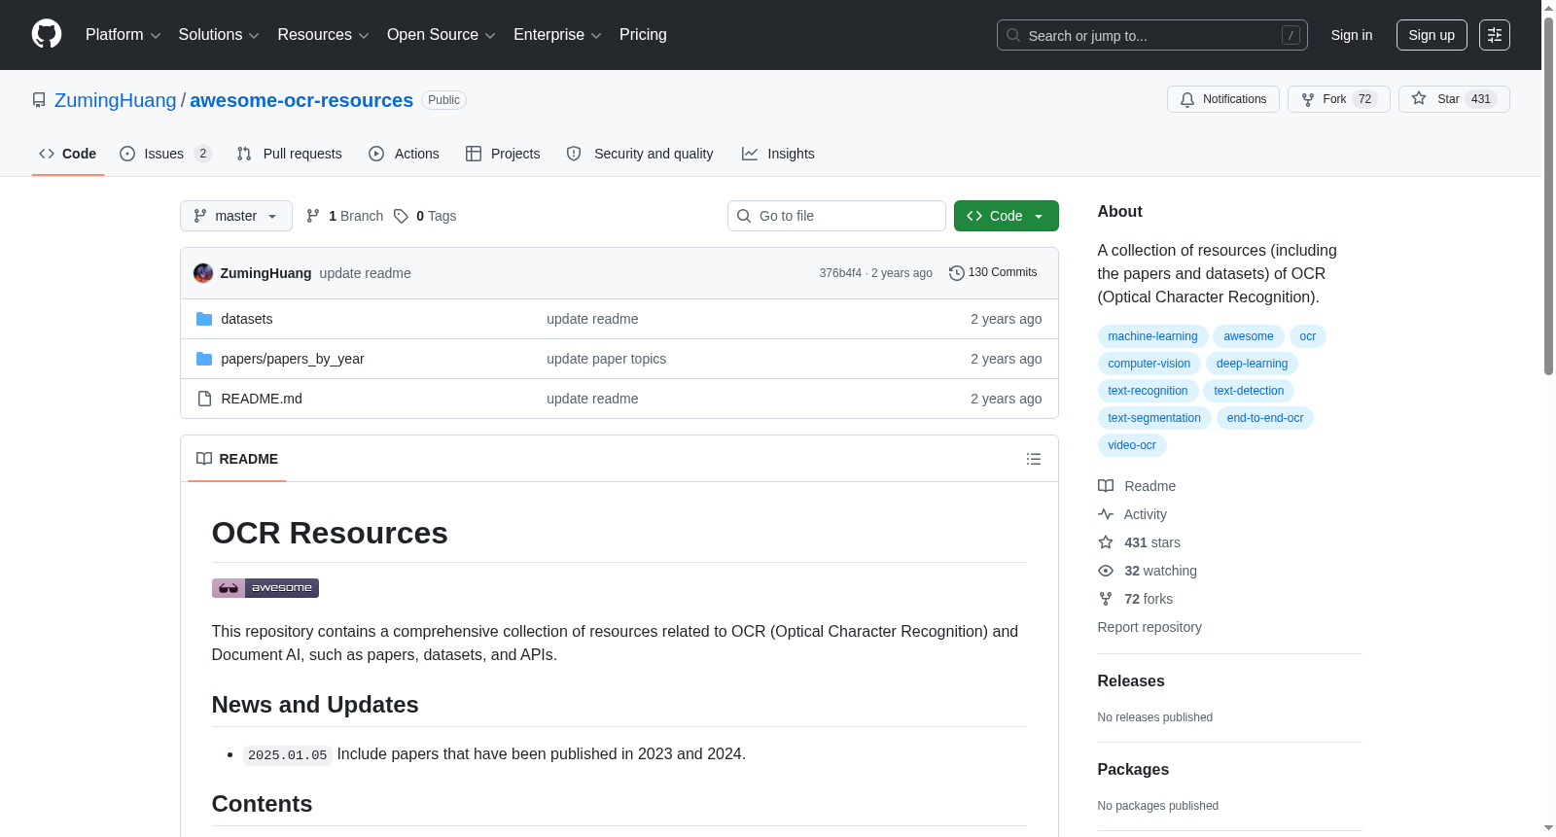Open the green Code dropdown button
The image size is (1556, 837).
(x=1006, y=216)
